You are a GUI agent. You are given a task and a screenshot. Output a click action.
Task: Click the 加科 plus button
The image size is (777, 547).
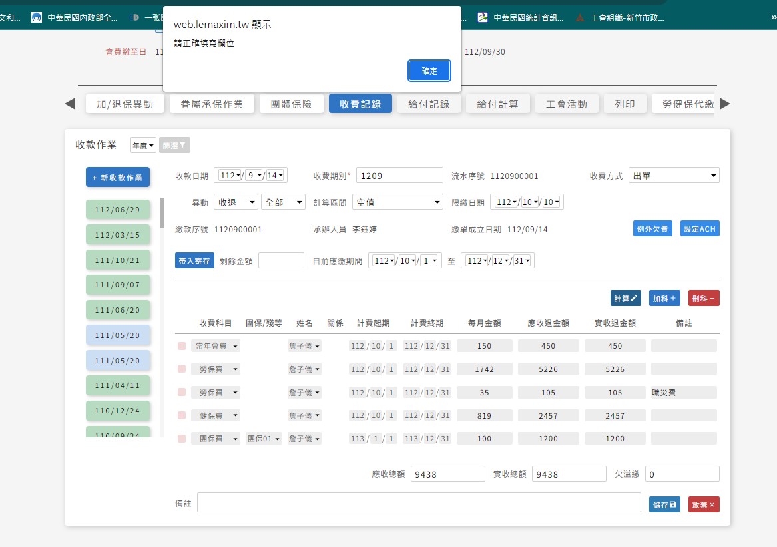pyautogui.click(x=664, y=299)
